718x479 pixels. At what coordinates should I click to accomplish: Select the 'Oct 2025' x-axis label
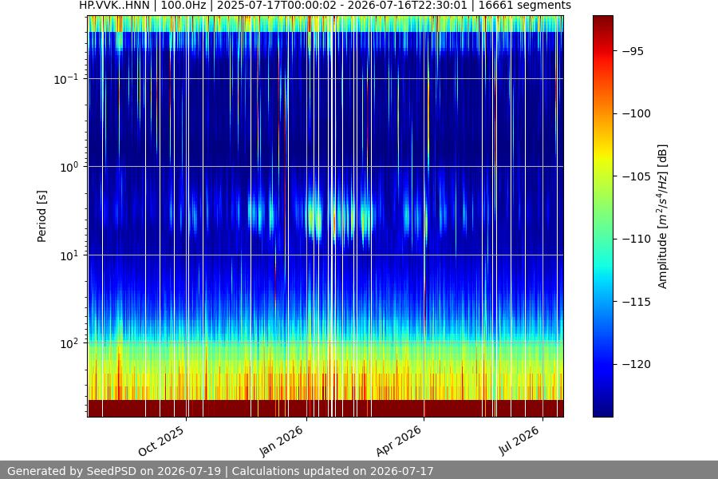pyautogui.click(x=161, y=441)
